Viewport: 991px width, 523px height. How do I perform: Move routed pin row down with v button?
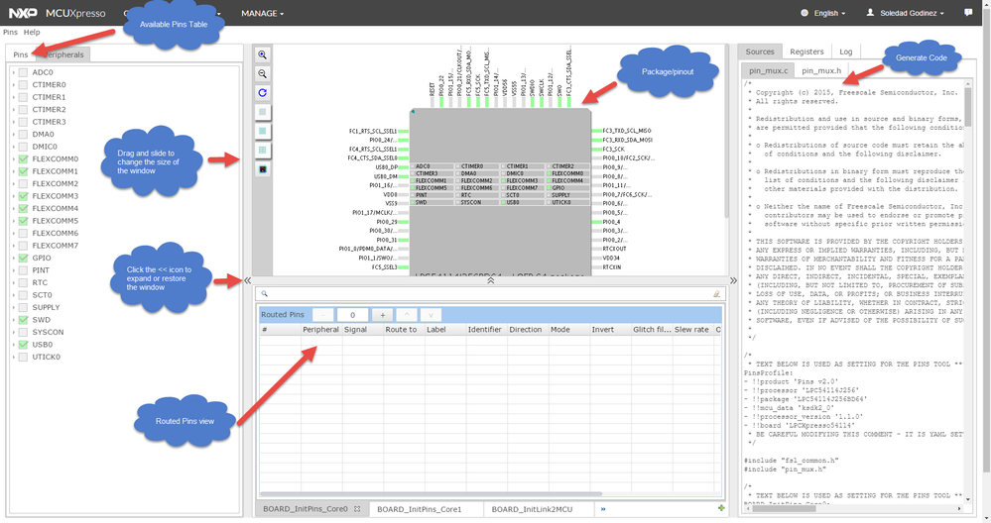click(x=432, y=315)
